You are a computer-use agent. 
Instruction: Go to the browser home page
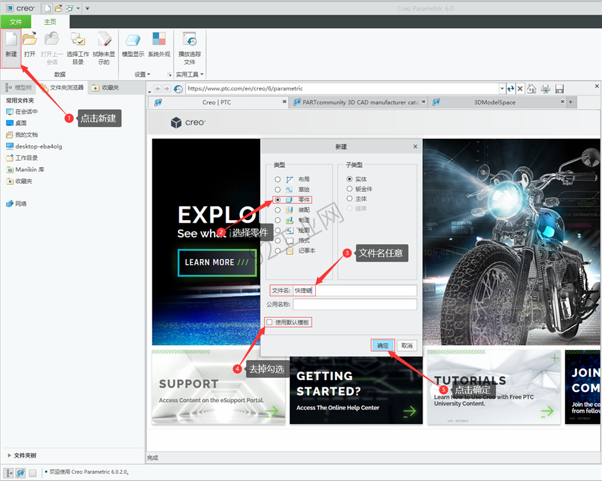(x=532, y=89)
